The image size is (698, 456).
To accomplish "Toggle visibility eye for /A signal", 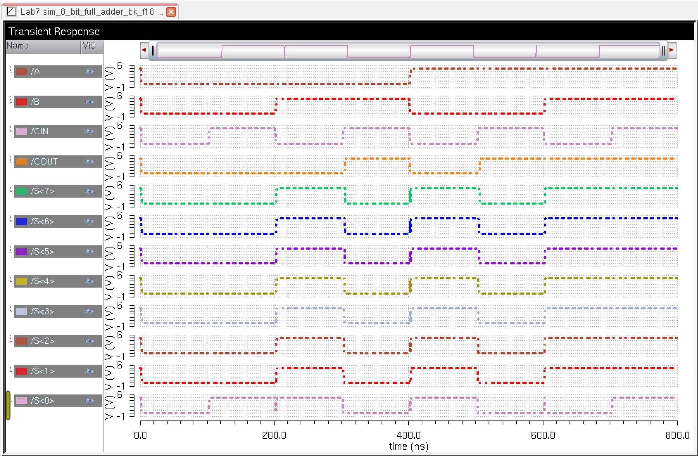I will tap(89, 72).
